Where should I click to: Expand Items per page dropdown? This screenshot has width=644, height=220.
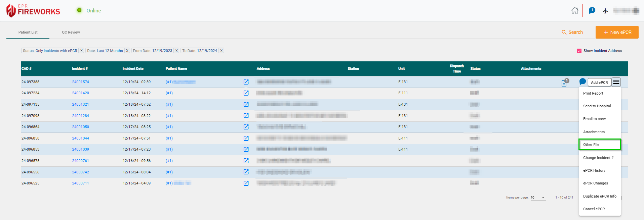click(x=538, y=198)
